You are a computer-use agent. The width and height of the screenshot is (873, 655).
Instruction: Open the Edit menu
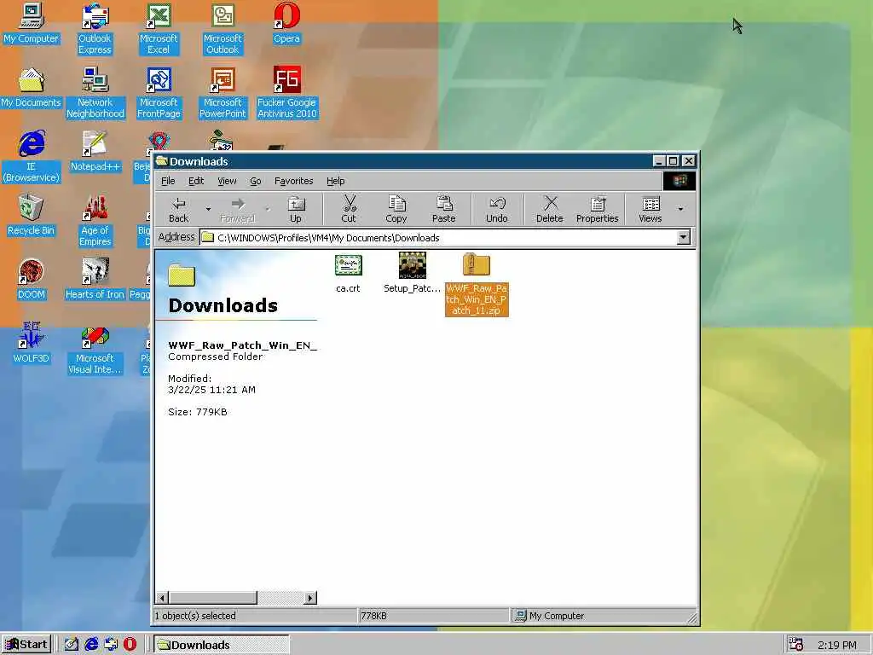(x=196, y=181)
